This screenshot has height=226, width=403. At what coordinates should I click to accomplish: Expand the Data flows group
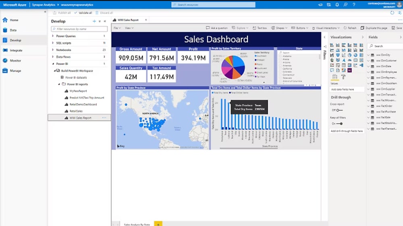coord(53,57)
